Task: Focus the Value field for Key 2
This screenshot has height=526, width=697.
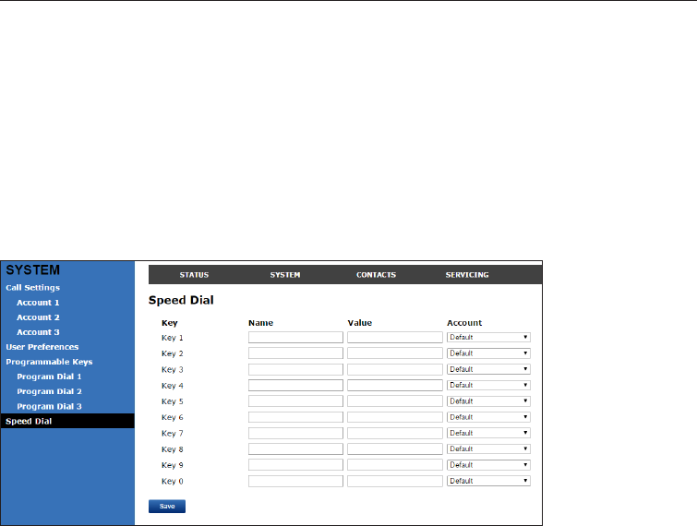Action: click(395, 353)
